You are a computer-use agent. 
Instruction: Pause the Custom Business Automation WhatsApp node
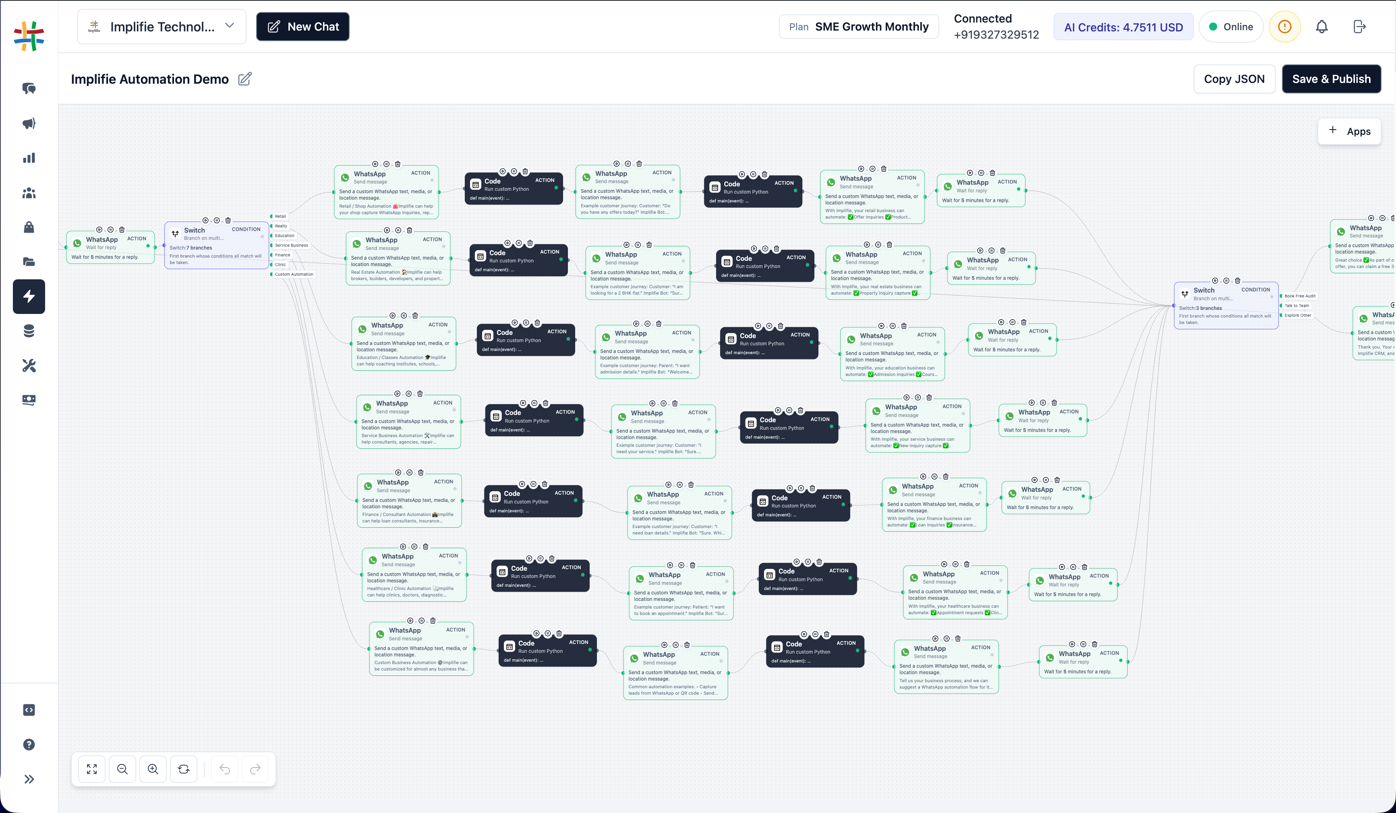coord(422,621)
